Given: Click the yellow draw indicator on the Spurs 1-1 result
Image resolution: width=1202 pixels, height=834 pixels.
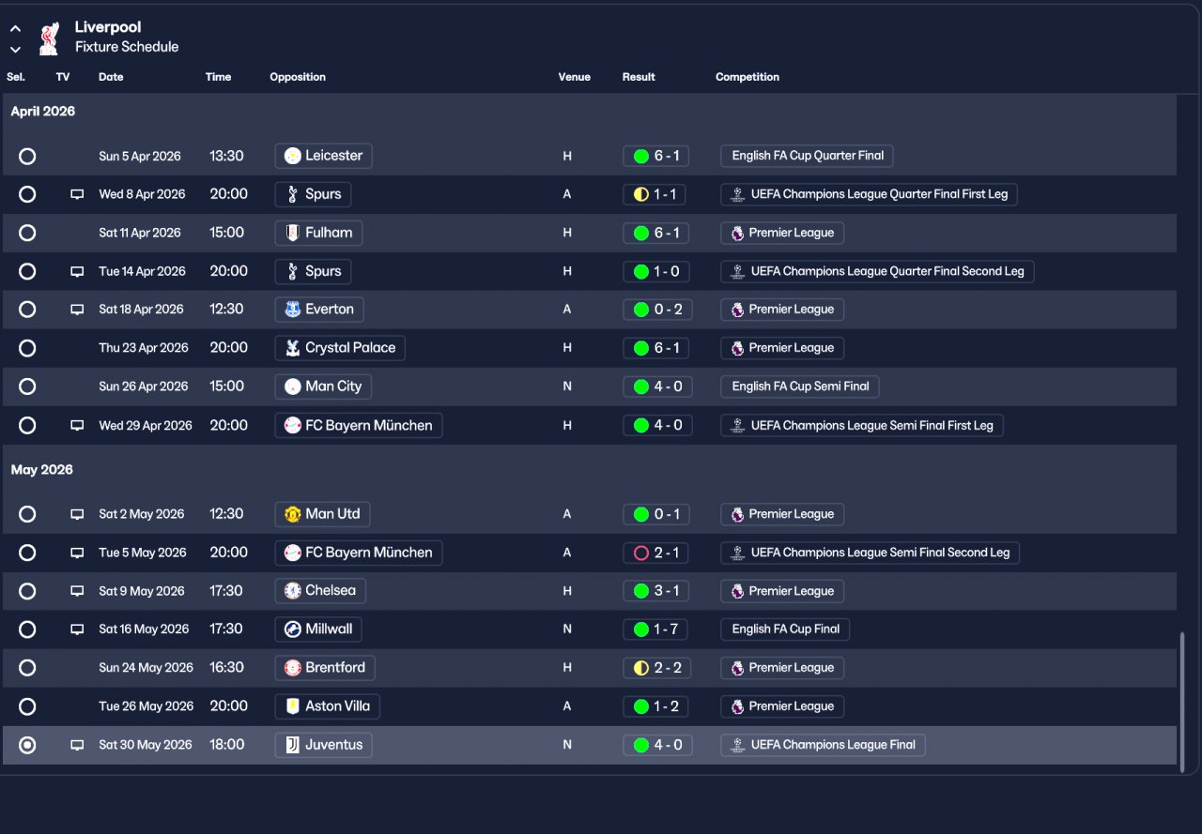Looking at the screenshot, I should click(x=641, y=194).
